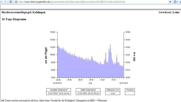This screenshot has height=102, width=181.
Task: Click the highest peak of the water-level chart
Action: pos(110,45)
